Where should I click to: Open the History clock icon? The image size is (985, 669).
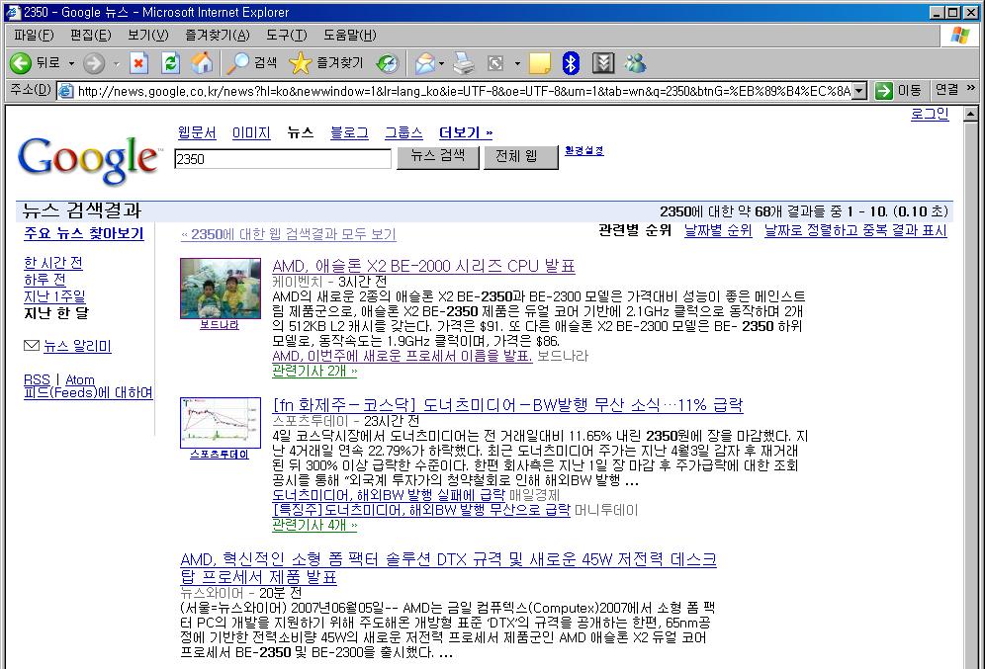tap(387, 63)
